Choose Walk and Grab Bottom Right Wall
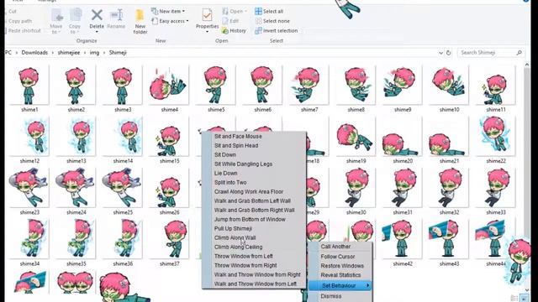Image resolution: width=538 pixels, height=302 pixels. point(254,211)
